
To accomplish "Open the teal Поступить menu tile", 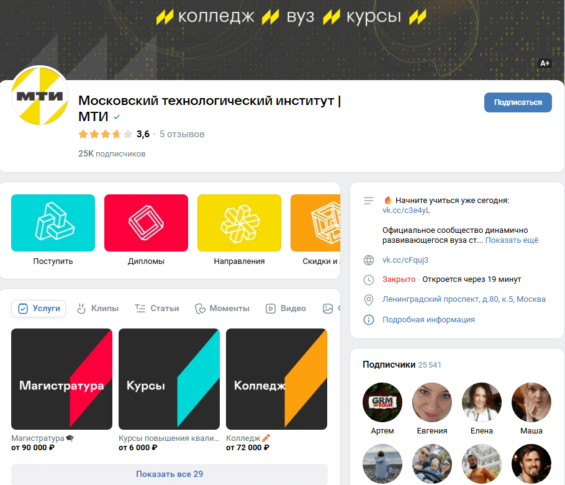I will coord(53,223).
